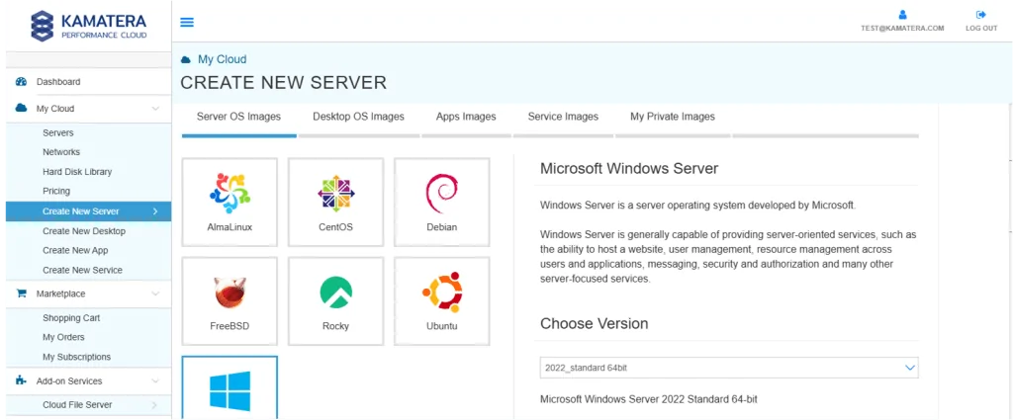This screenshot has width=1013, height=420.
Task: Click the LOG OUT label
Action: point(981,29)
